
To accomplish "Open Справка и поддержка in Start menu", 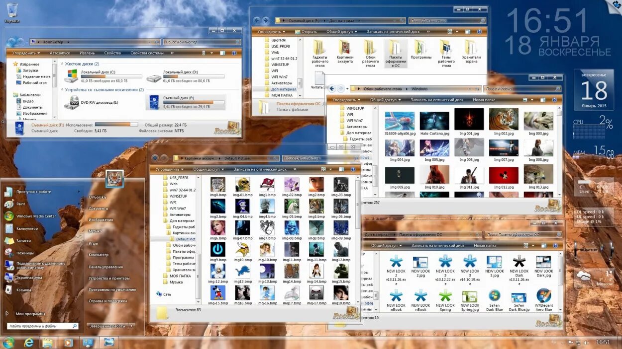I will (107, 301).
